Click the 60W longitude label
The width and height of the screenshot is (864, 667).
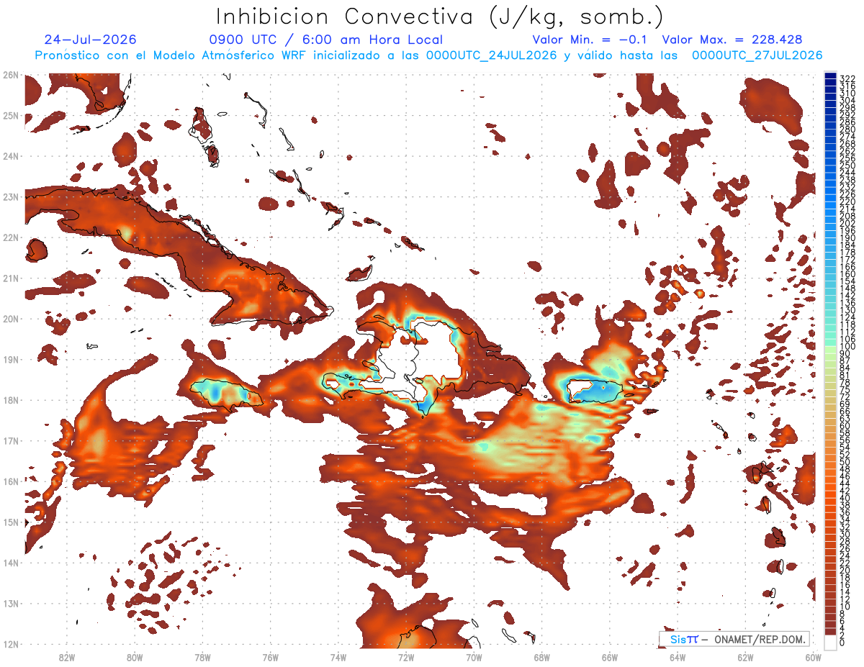click(x=813, y=657)
